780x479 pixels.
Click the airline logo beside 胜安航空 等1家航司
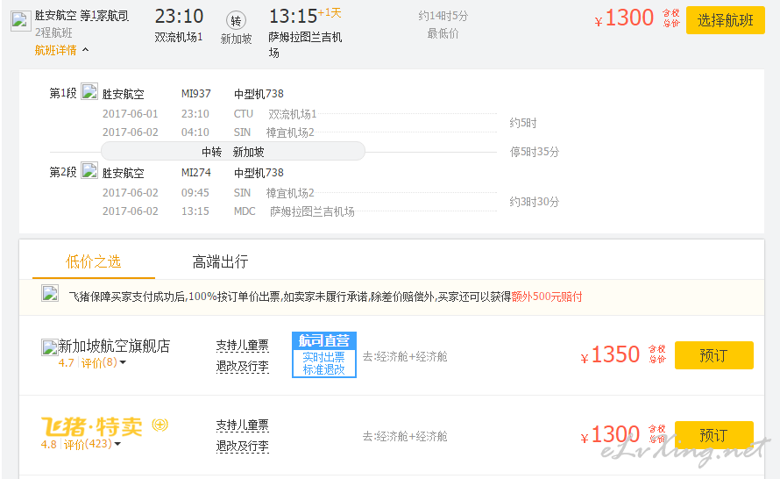tap(21, 21)
